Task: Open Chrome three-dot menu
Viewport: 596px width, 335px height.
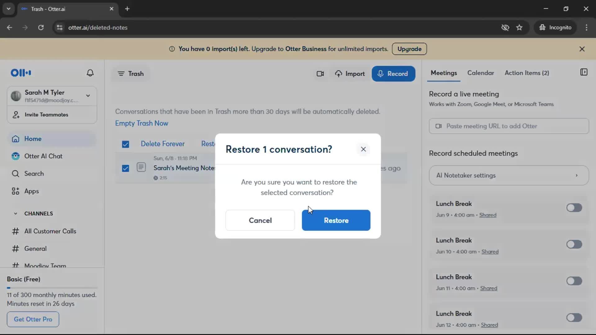Action: 586,28
